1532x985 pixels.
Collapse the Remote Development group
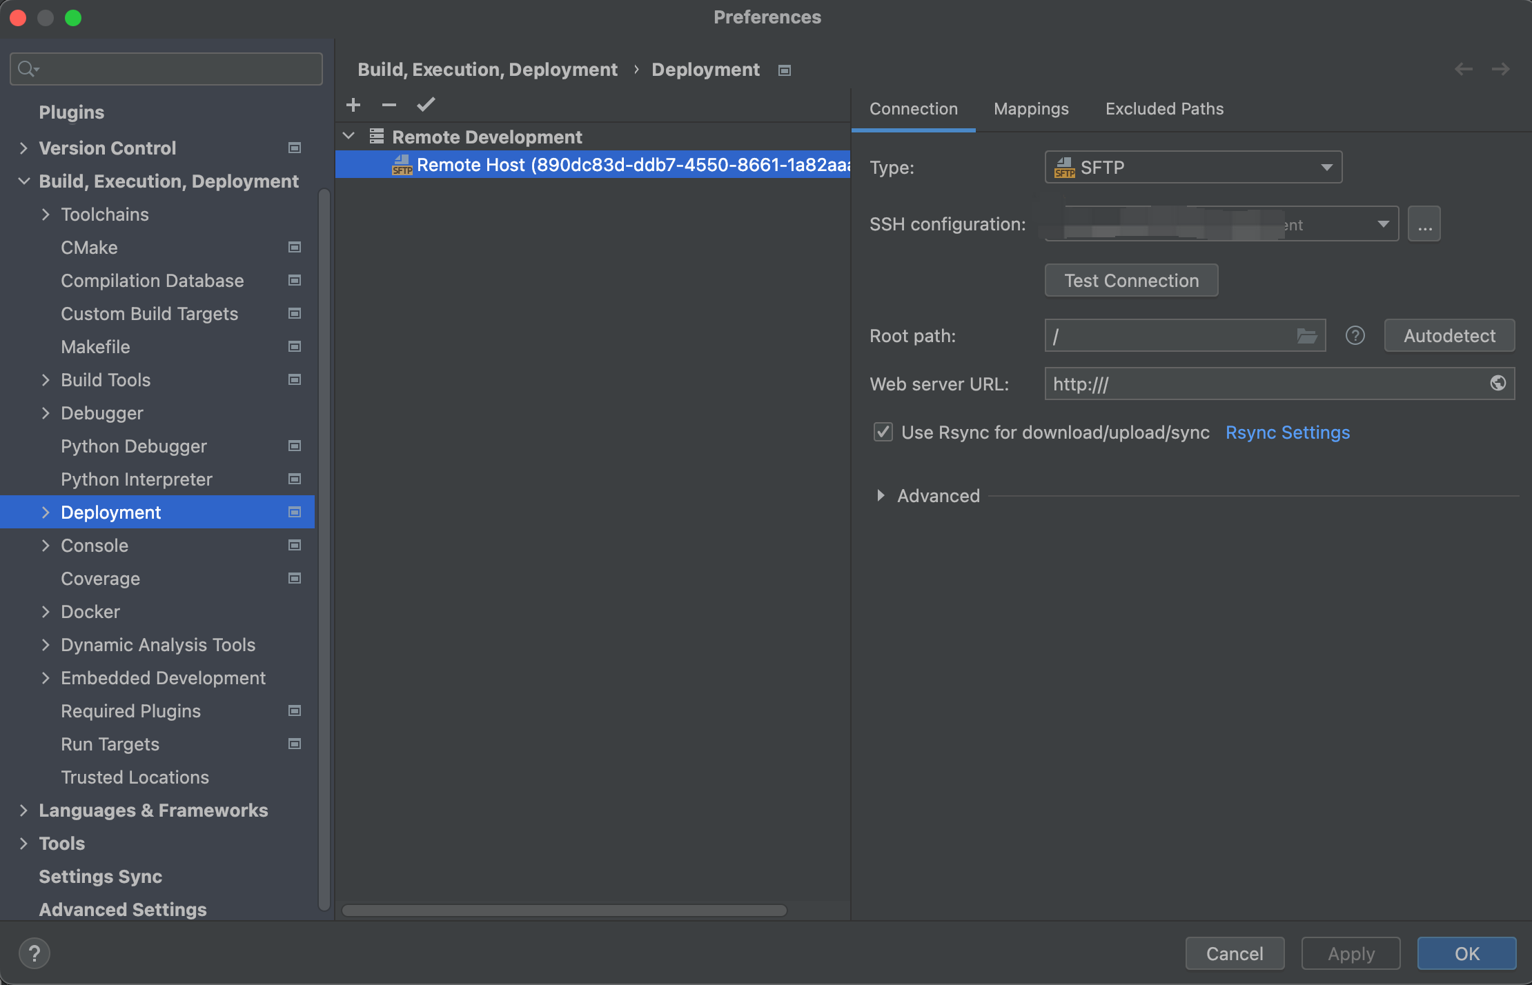(349, 137)
